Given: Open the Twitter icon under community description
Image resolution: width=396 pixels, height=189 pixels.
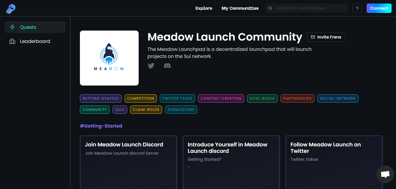Looking at the screenshot, I should tap(151, 66).
